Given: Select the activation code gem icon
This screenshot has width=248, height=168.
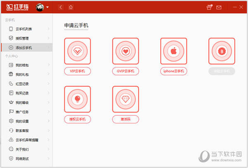Looking at the screenshot, I should coord(126,99).
